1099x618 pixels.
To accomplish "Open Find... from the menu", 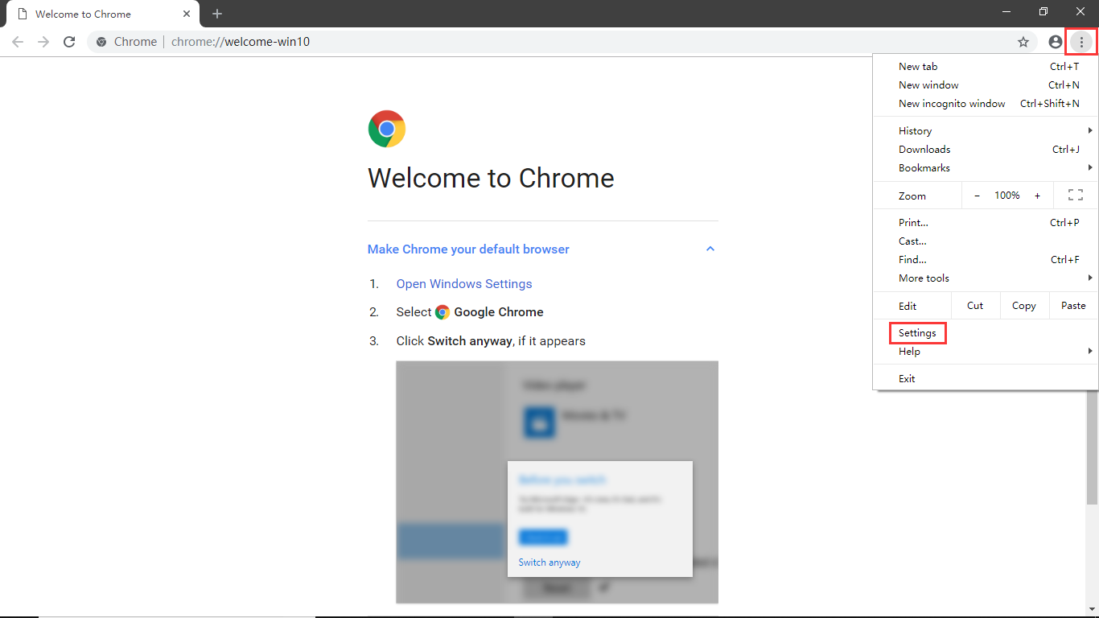I will tap(986, 260).
